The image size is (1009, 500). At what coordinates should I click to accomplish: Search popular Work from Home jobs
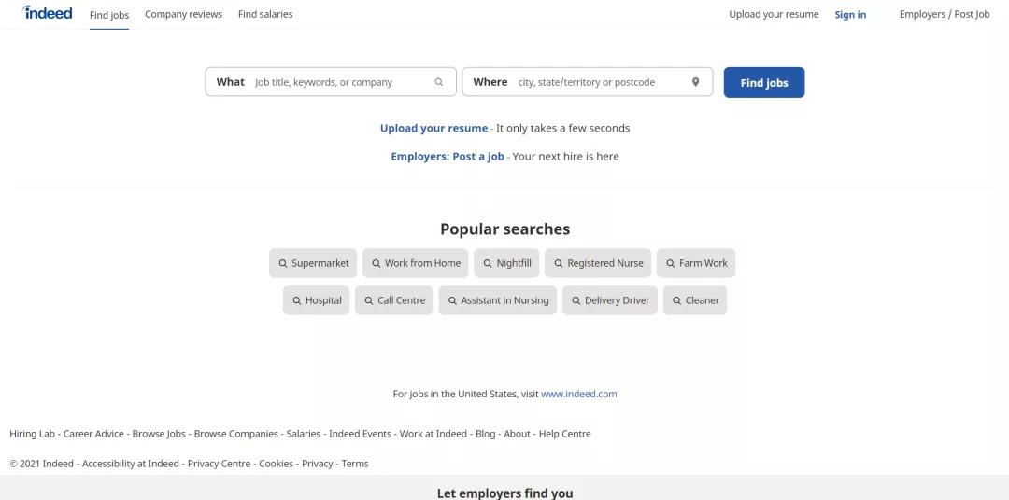[416, 263]
